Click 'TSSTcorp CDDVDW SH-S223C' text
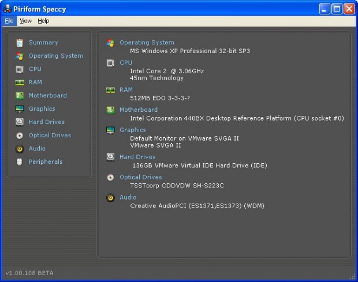 pyautogui.click(x=177, y=186)
